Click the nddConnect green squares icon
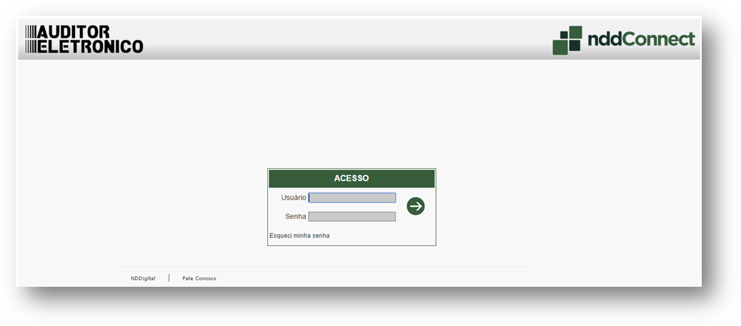This screenshot has width=741, height=326. pos(567,40)
